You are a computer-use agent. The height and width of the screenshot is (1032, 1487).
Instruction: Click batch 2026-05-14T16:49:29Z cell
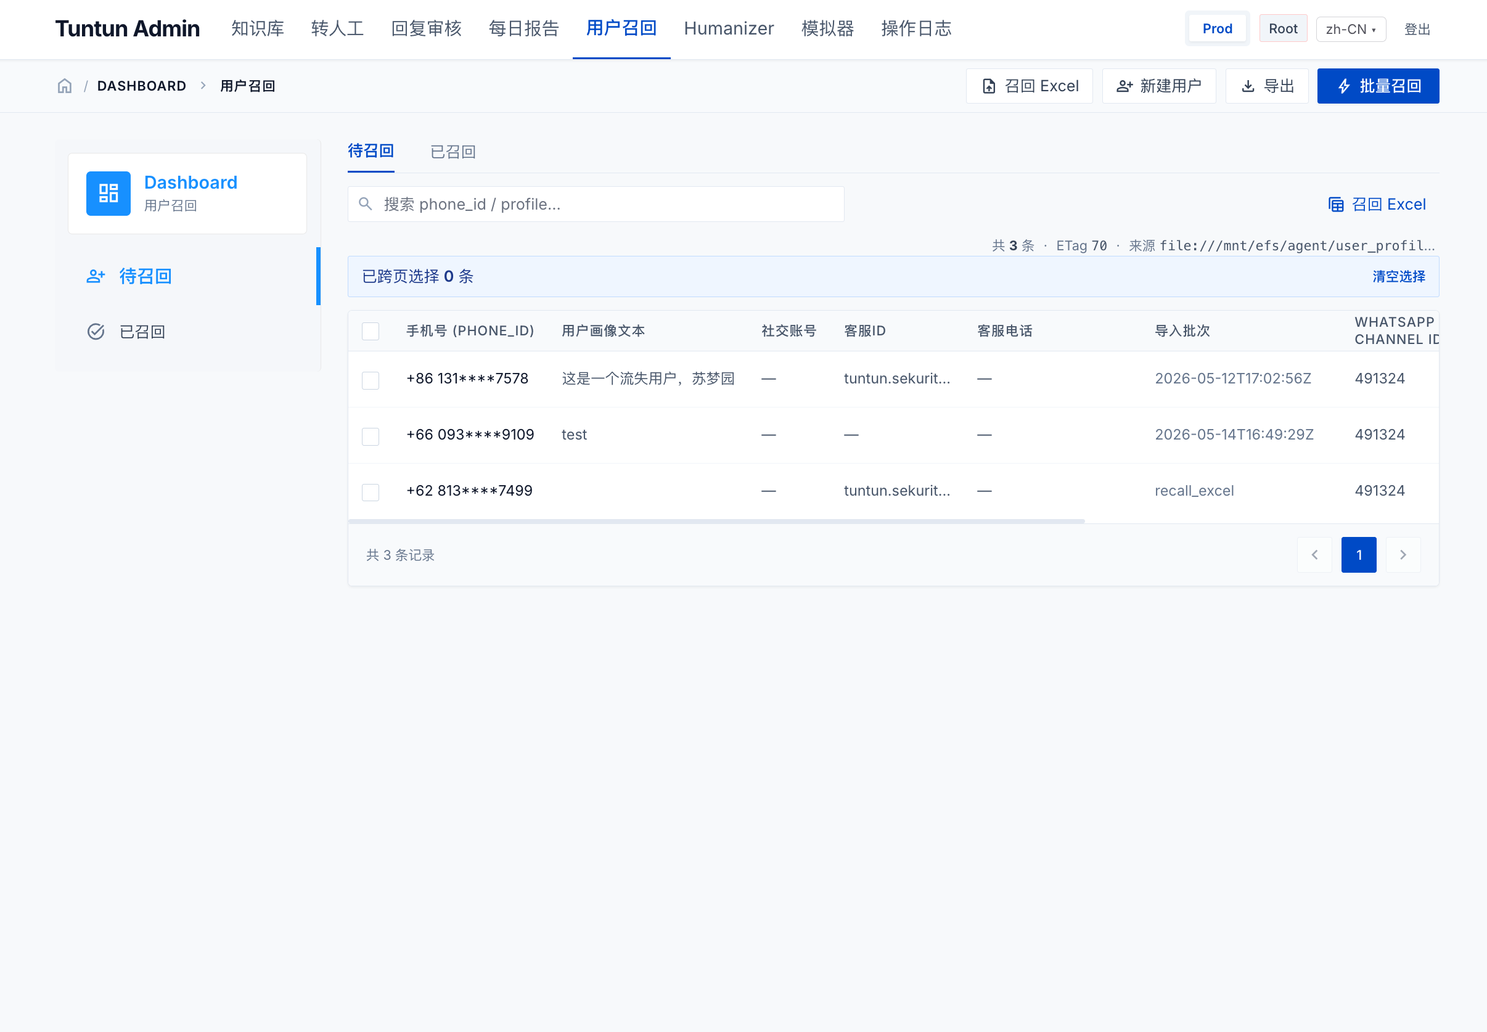pyautogui.click(x=1234, y=435)
